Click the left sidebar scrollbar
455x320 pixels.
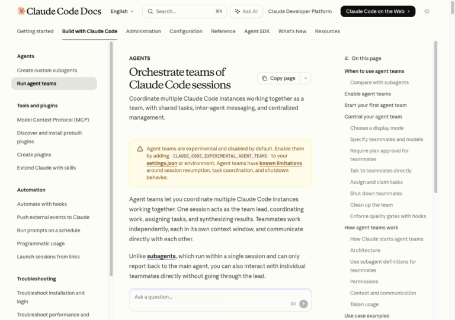coord(111,159)
